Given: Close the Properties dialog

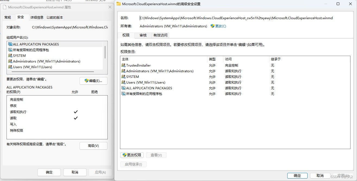Looking at the screenshot, I should pos(110,7).
